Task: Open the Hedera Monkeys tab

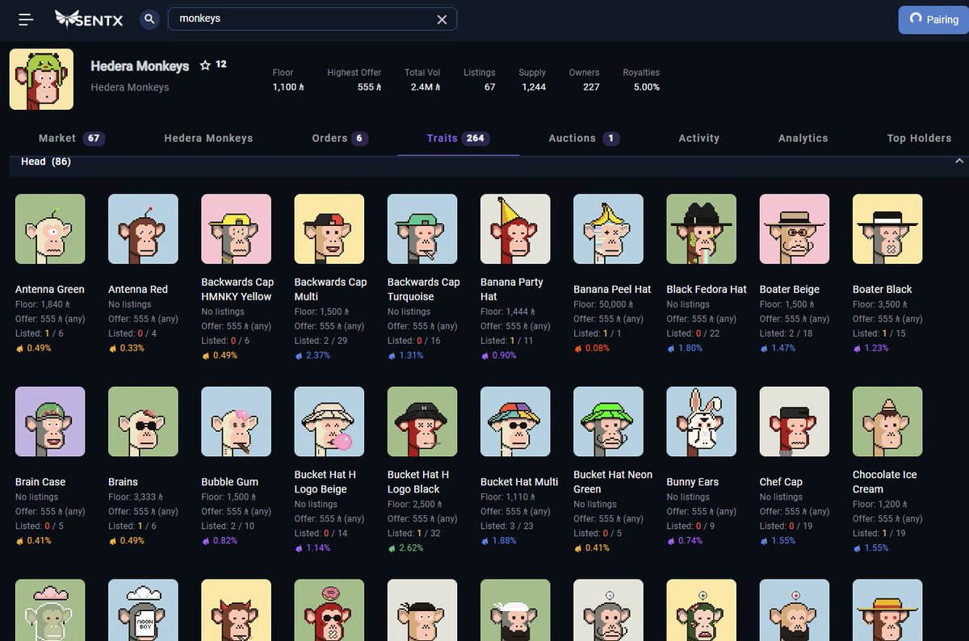Action: tap(208, 138)
